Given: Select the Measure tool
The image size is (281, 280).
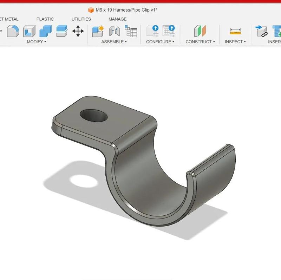Looking at the screenshot, I should pyautogui.click(x=235, y=32).
